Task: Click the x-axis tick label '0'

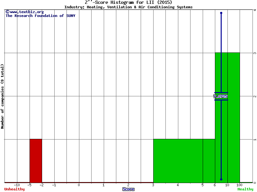Action: coord(79,185)
